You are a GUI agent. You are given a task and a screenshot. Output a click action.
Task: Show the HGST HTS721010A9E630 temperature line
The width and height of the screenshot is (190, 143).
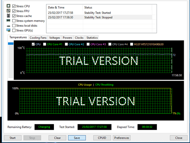click(132, 44)
